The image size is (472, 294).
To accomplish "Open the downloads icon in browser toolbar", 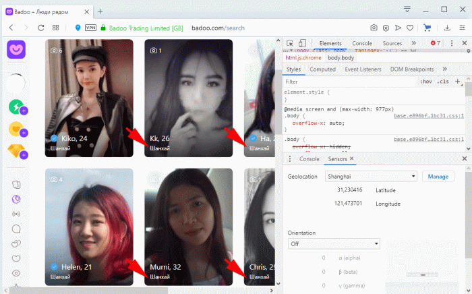I will (x=447, y=28).
